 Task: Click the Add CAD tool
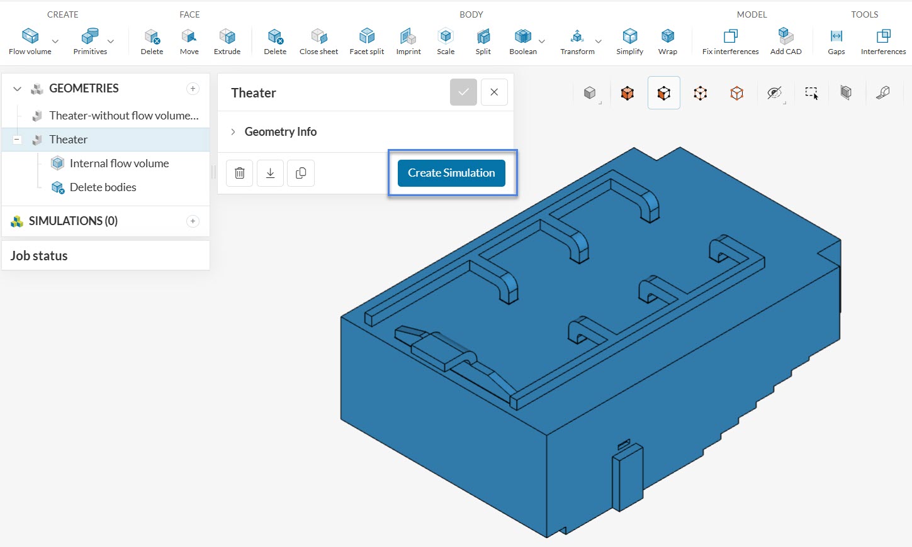click(x=786, y=41)
